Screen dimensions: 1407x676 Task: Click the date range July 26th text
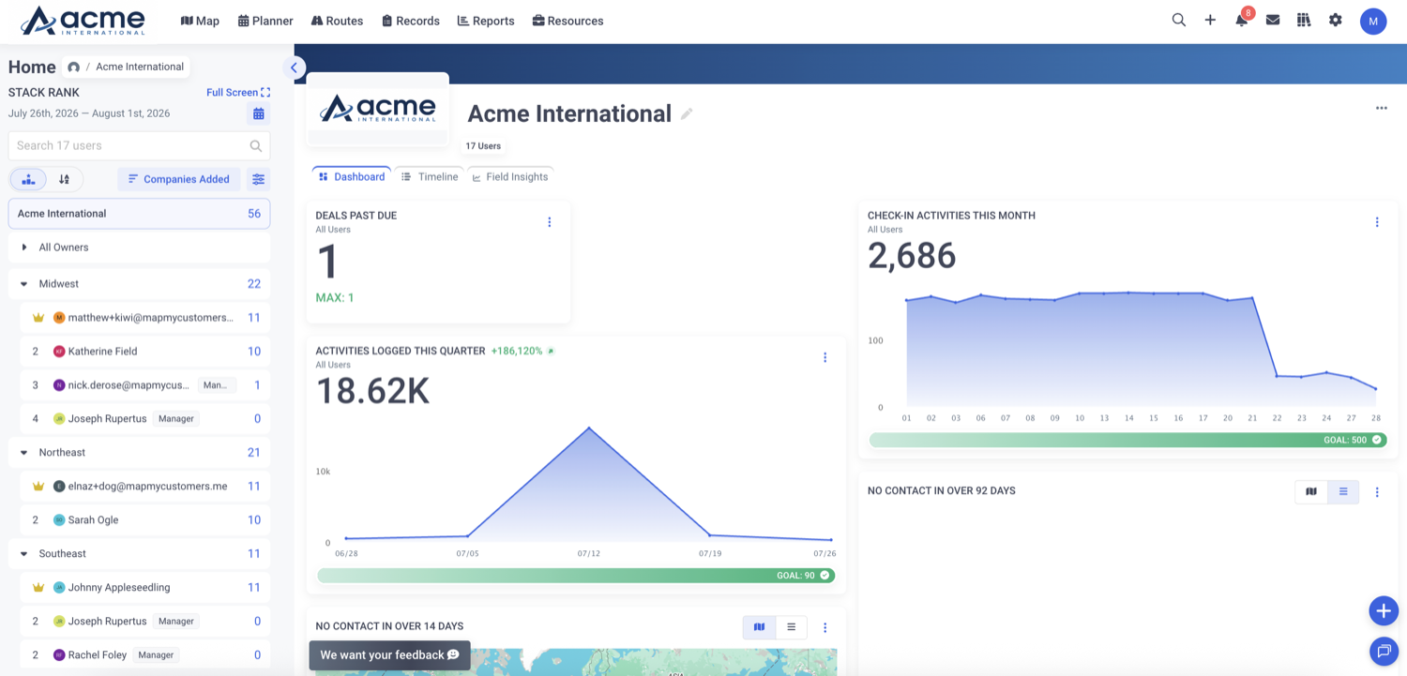click(x=89, y=113)
